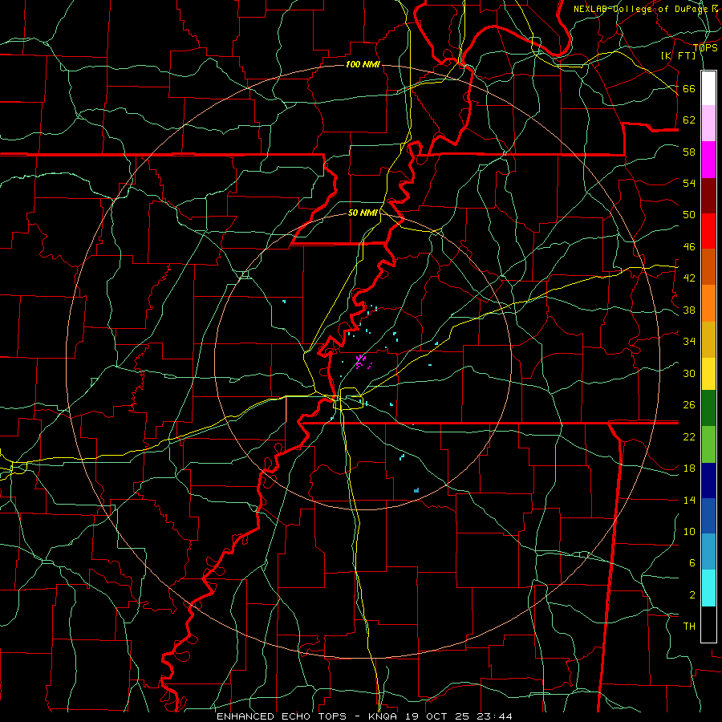Click the 'NEXLAB-College of DuPage' credit text
Image resolution: width=722 pixels, height=722 pixels.
[640, 9]
